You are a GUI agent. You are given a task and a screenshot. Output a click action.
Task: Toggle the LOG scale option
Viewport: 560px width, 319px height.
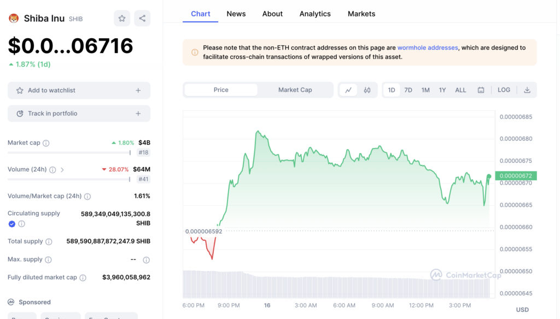pyautogui.click(x=504, y=90)
